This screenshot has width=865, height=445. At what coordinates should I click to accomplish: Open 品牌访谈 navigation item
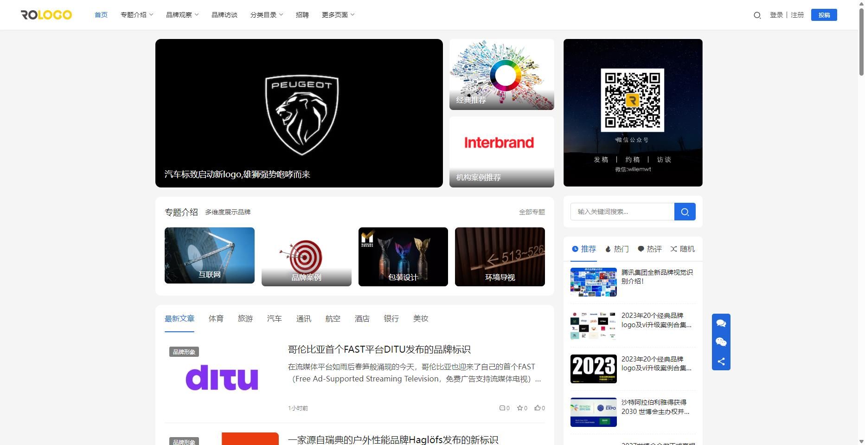click(224, 15)
